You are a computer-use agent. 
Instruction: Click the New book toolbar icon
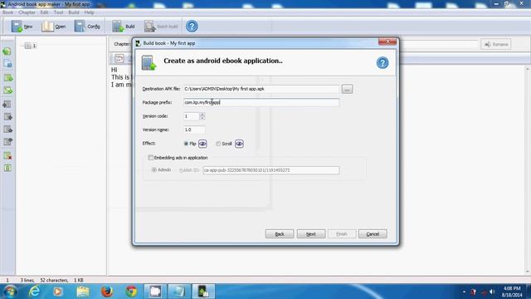coord(22,26)
